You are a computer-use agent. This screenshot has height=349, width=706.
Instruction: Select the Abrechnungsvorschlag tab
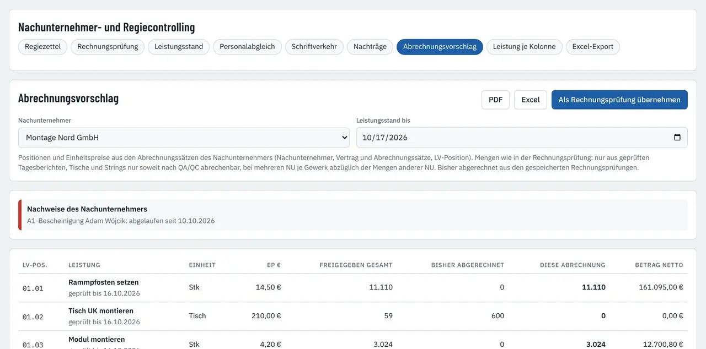click(x=440, y=47)
